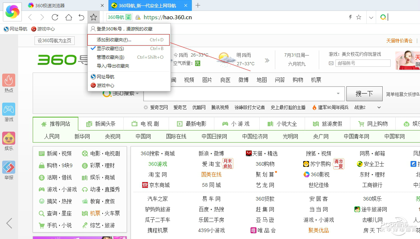Image resolution: width=420 pixels, height=239 pixels.
Task: Click the 360 search magnifier icon
Action: [383, 17]
